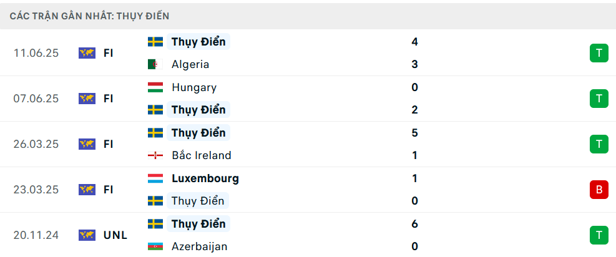The width and height of the screenshot is (616, 257).
Task: Click the score 6 in Azerbaijan match
Action: pyautogui.click(x=414, y=224)
